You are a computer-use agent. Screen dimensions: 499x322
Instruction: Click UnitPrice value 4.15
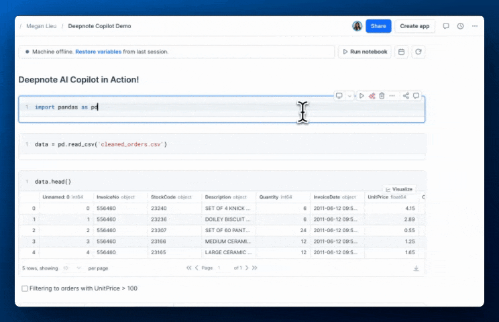410,208
